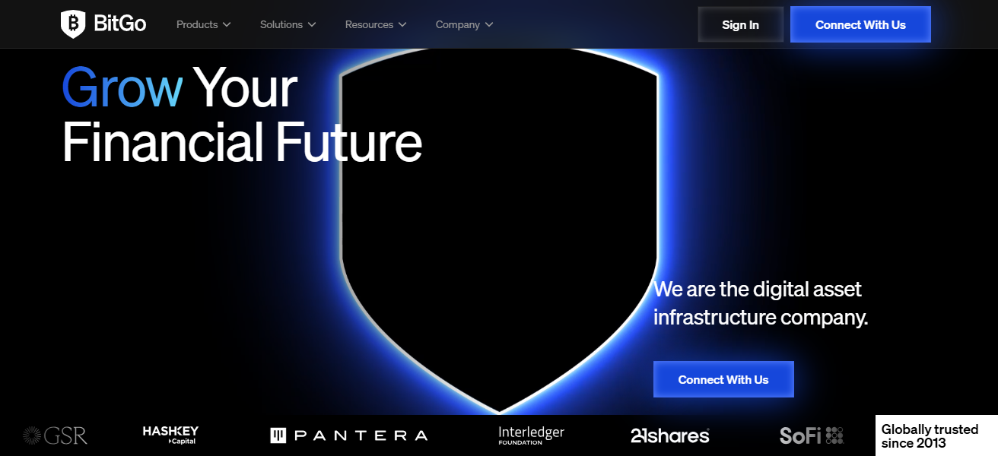Open the Products menu
Image resolution: width=998 pixels, height=456 pixels.
coord(197,25)
